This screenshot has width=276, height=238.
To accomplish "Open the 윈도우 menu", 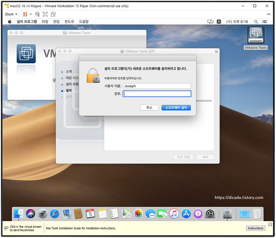I will tap(69, 21).
